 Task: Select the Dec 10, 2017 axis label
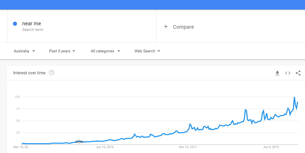tap(188, 147)
